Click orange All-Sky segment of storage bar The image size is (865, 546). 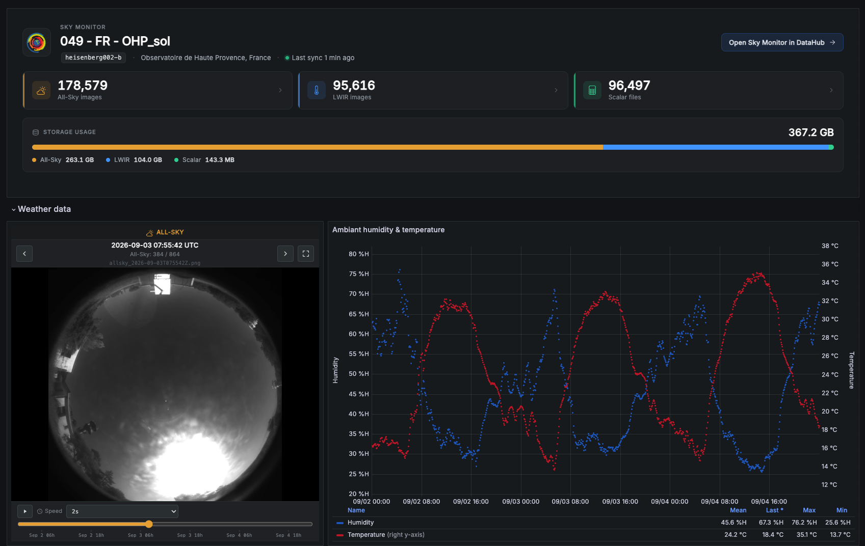(318, 147)
